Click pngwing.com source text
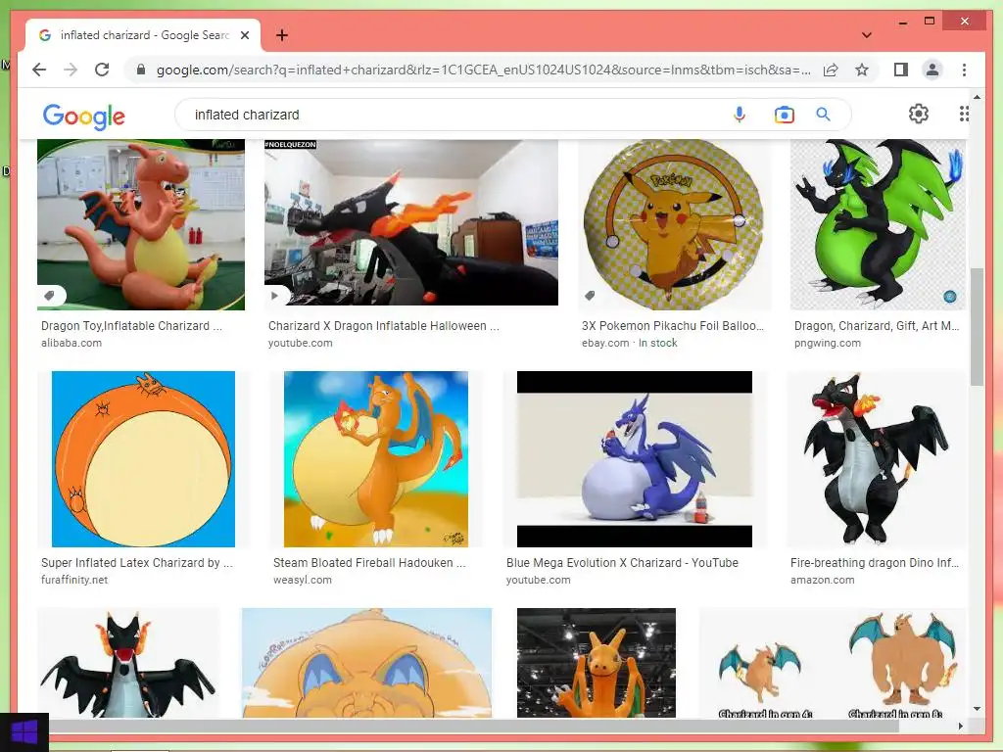 pos(827,343)
